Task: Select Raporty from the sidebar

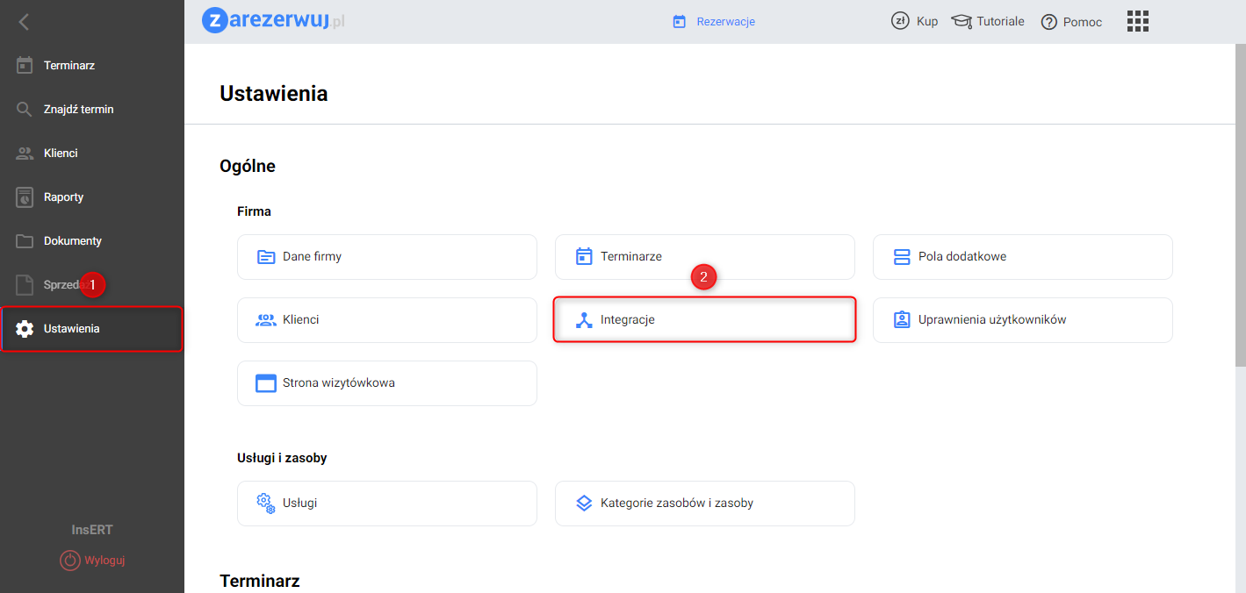Action: (63, 197)
